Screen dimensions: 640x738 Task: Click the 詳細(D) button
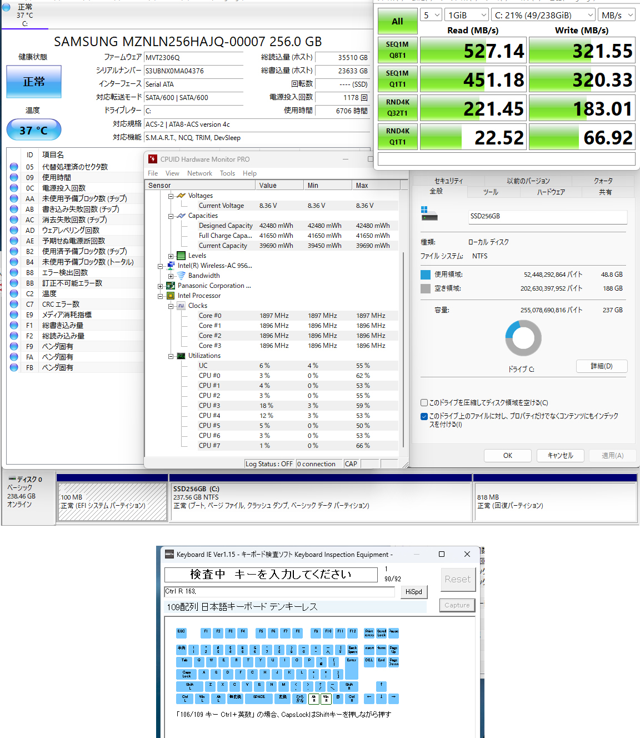602,366
